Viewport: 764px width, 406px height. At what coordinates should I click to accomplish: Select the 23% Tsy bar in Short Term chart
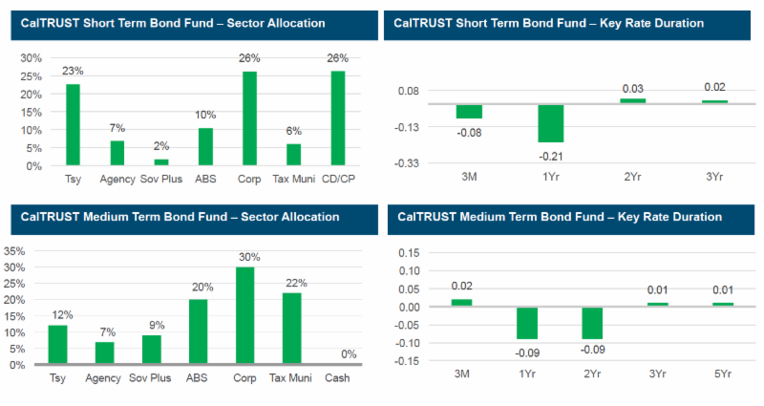72,124
